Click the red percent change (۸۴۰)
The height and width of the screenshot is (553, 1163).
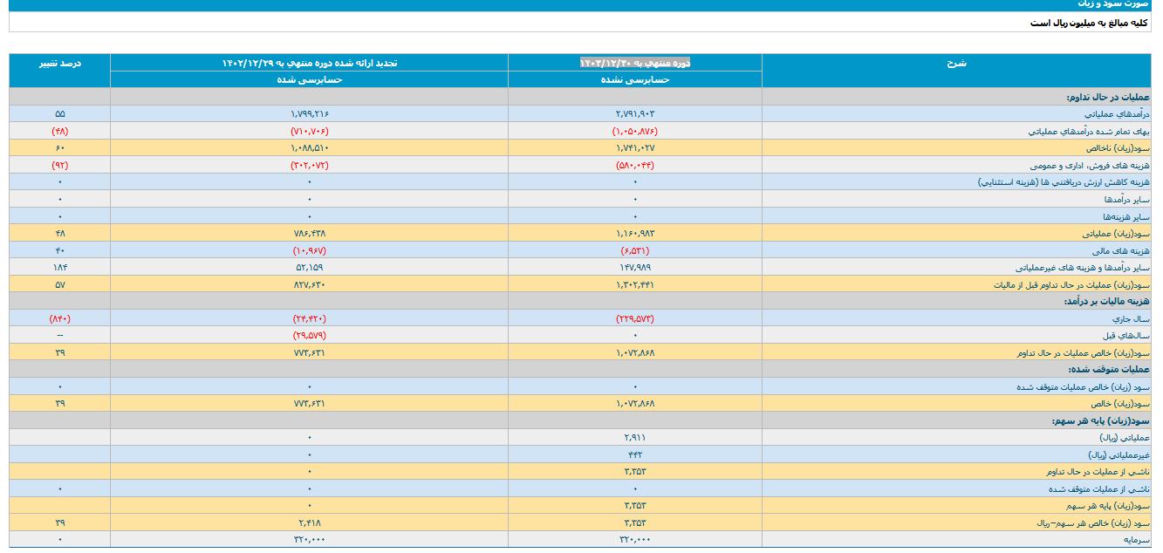pos(59,319)
